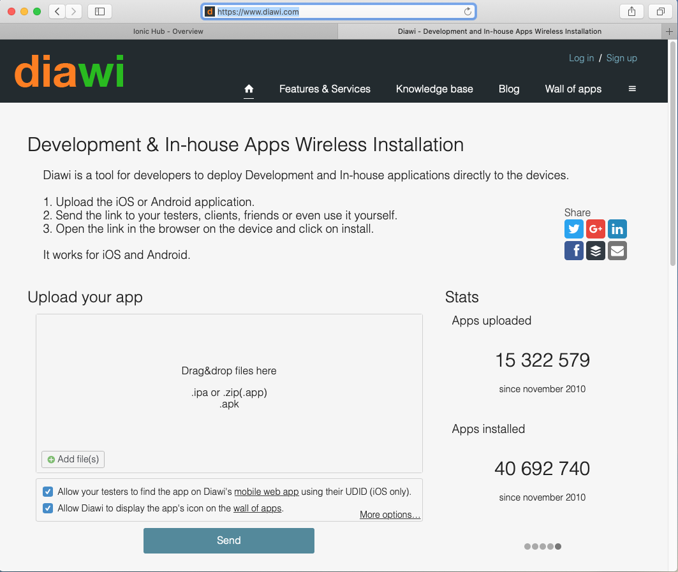Switch to the Ionic Hub - Overview tab
678x572 pixels.
click(x=168, y=31)
